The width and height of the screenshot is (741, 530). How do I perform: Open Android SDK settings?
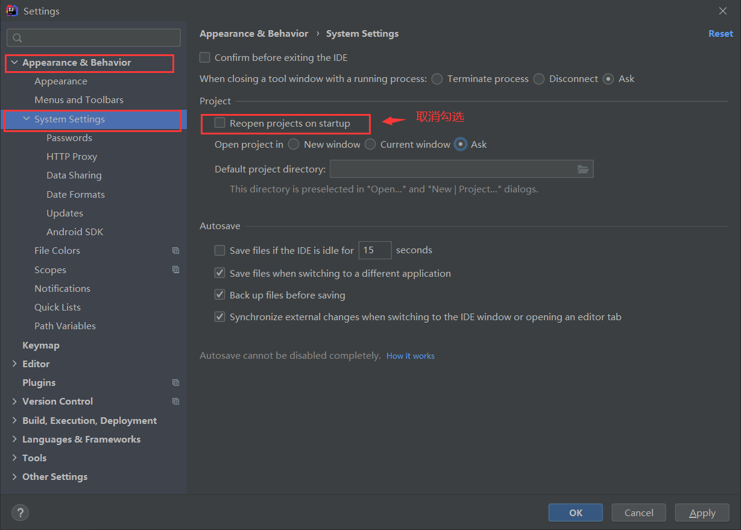point(75,232)
